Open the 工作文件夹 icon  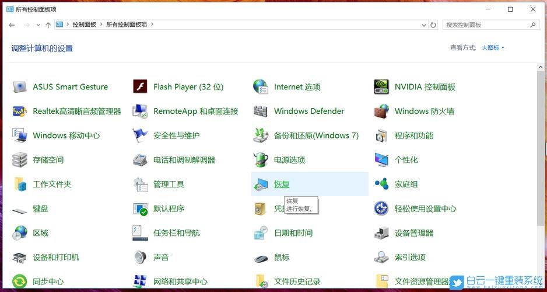20,185
